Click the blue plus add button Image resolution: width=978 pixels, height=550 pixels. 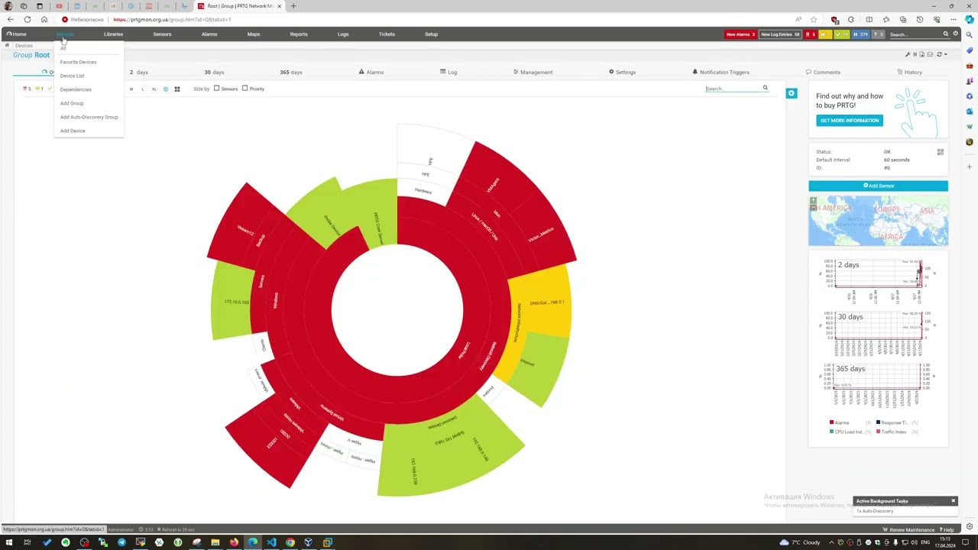click(792, 93)
